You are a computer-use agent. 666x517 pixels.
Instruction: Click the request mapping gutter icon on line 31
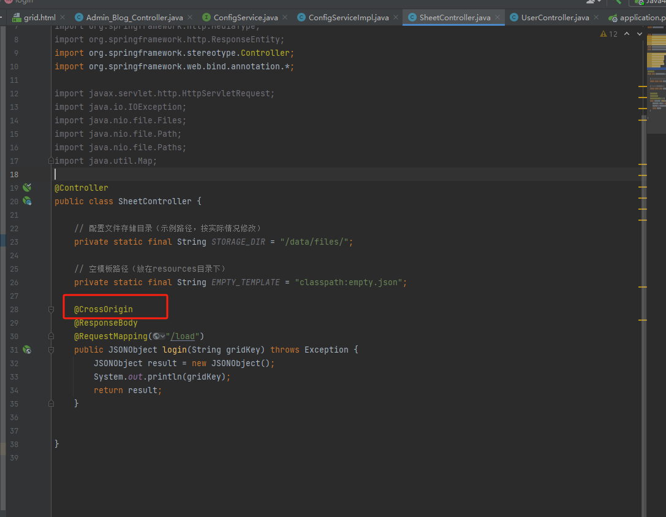coord(27,350)
